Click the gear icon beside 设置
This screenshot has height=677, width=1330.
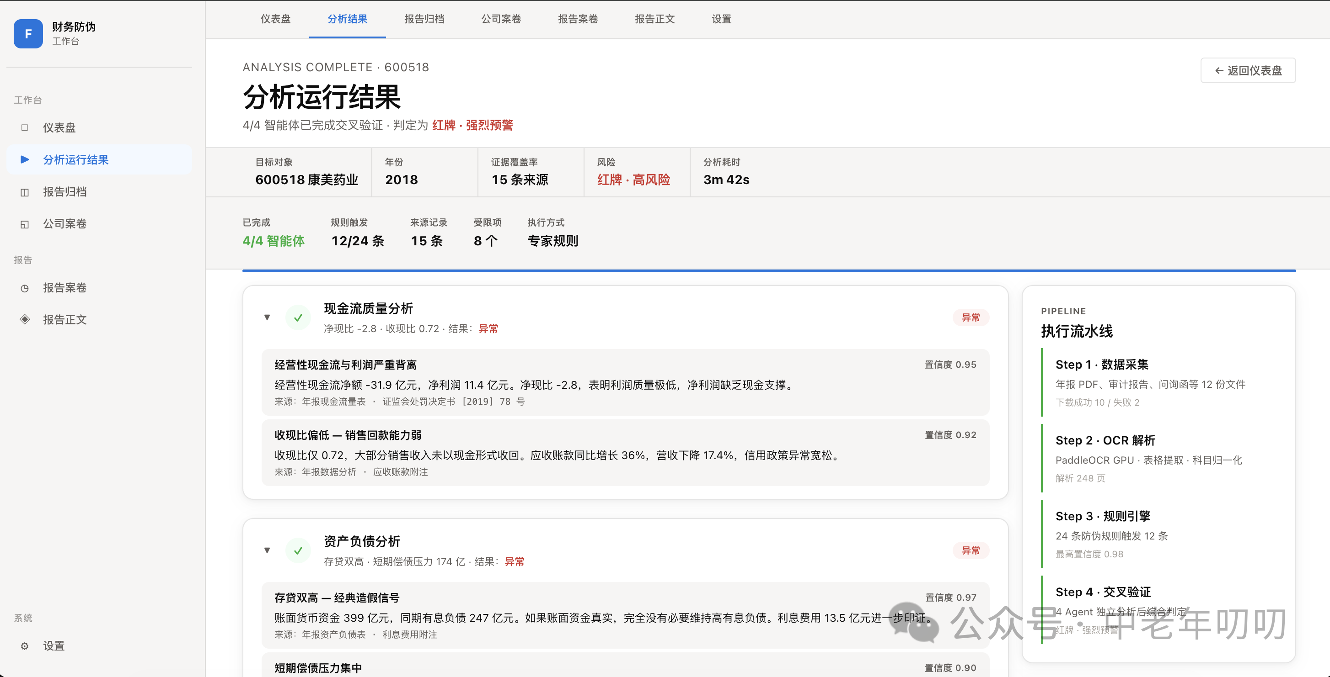click(x=24, y=645)
